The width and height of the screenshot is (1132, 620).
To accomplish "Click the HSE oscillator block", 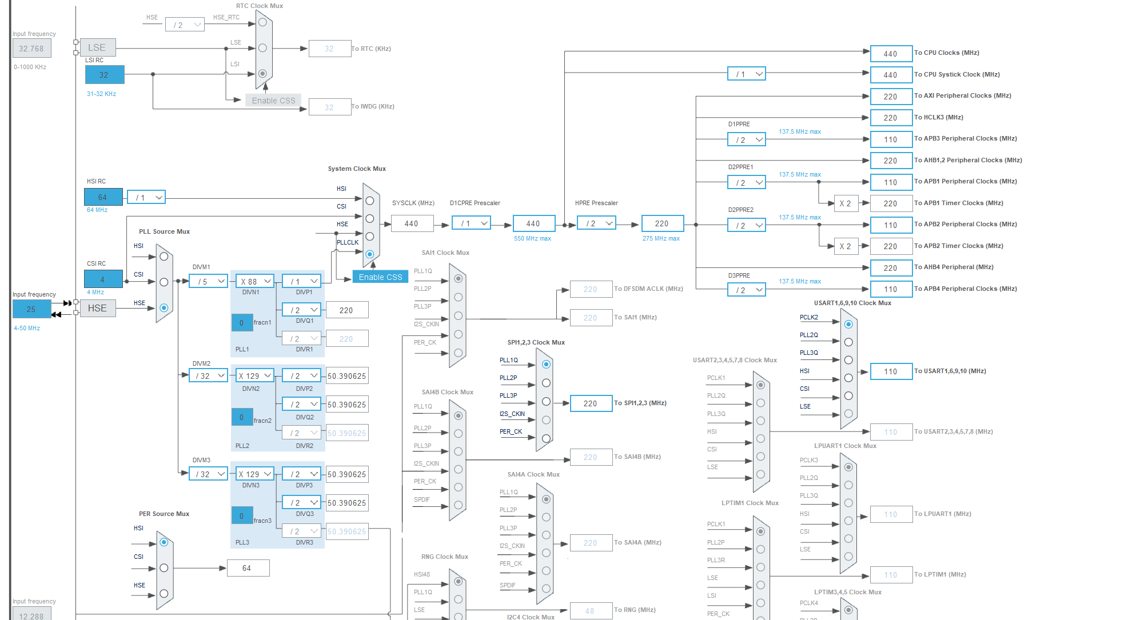I will (x=97, y=308).
